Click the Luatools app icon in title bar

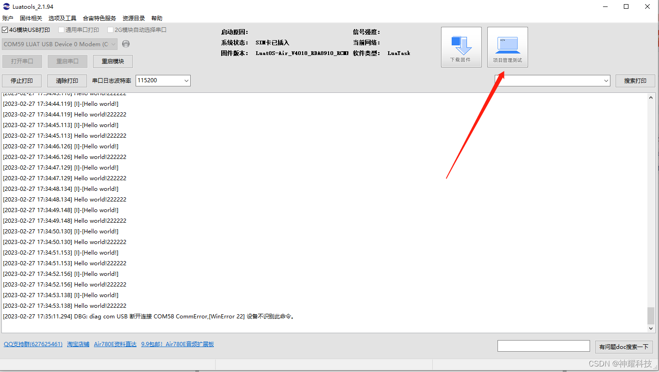coord(6,6)
